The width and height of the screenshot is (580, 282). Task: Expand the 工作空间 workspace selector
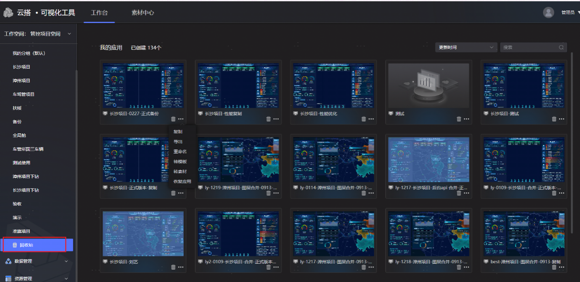click(38, 34)
